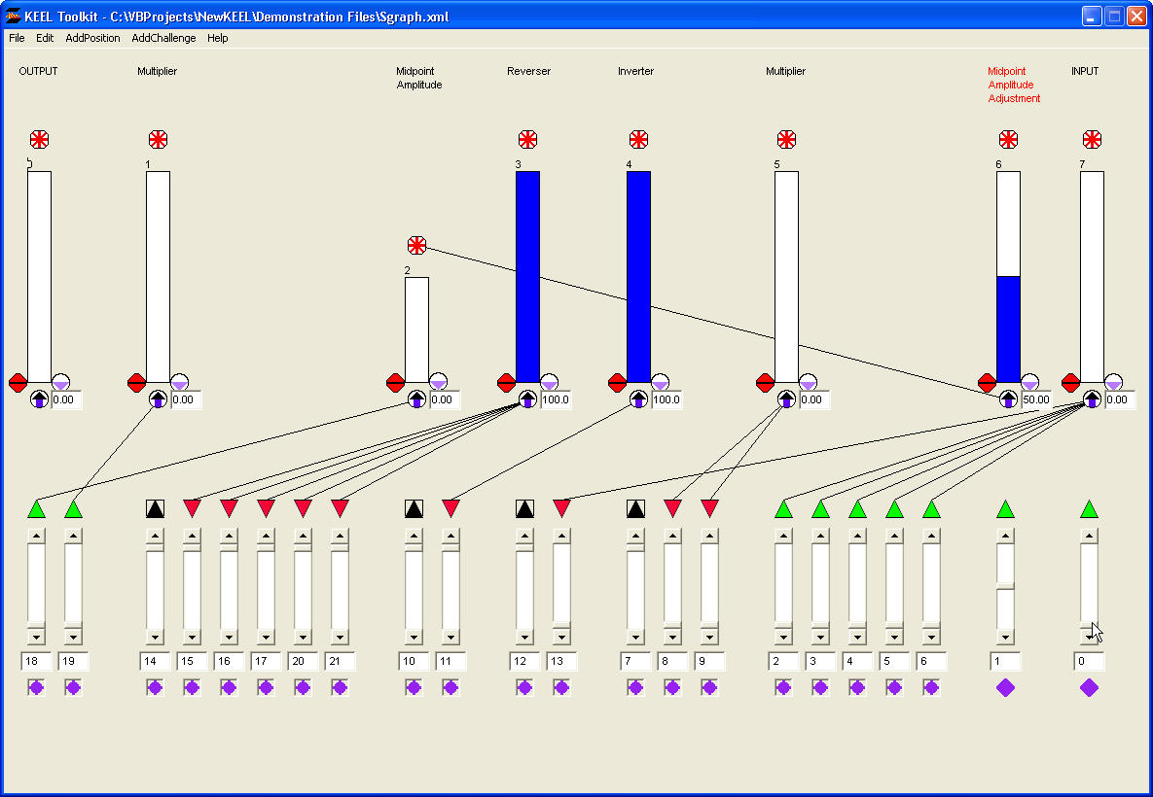
Task: Click purple down-triangle circle beside bar 1
Action: tap(179, 383)
